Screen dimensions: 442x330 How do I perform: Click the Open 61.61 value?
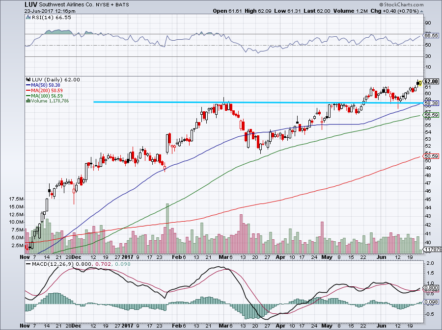pos(227,11)
